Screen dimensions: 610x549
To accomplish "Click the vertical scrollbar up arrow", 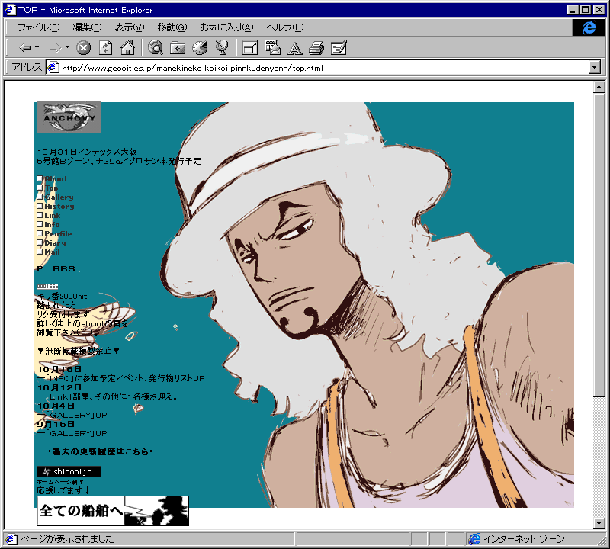I will click(x=599, y=87).
